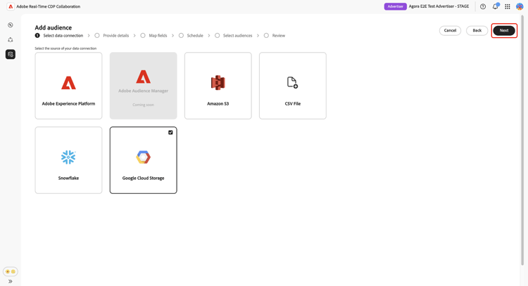
Task: Click the Cancel button
Action: coord(450,30)
